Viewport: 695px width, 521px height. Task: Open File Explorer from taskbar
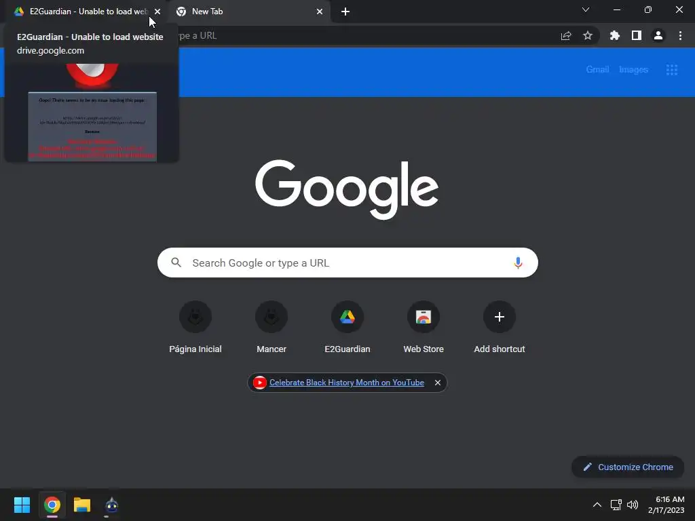82,505
